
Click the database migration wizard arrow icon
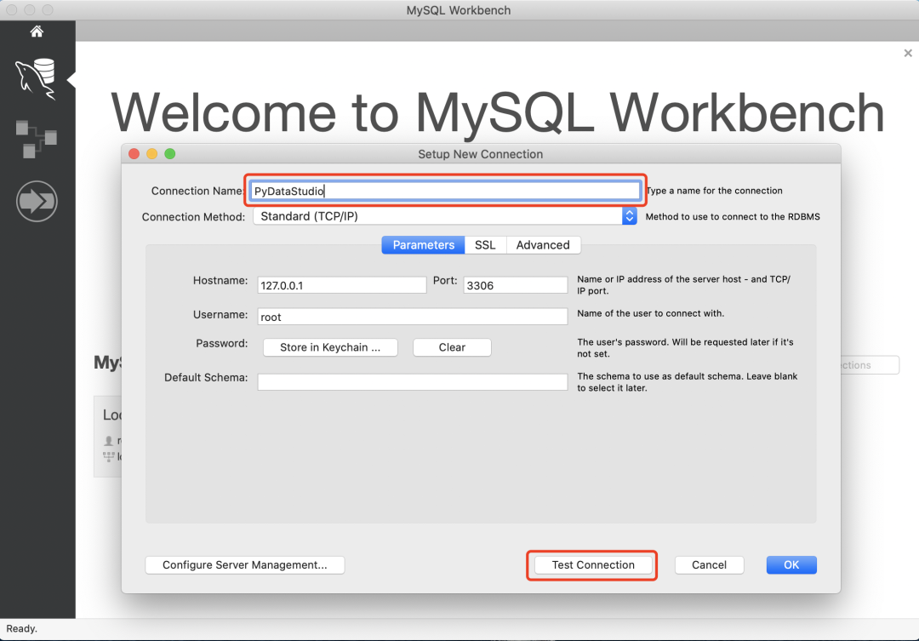click(x=37, y=201)
